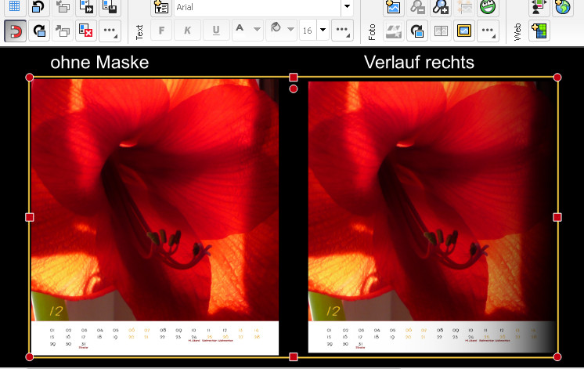Screen dimensions: 584x369
Task: Click the right flower image with gradient mask
Action: coord(432,216)
